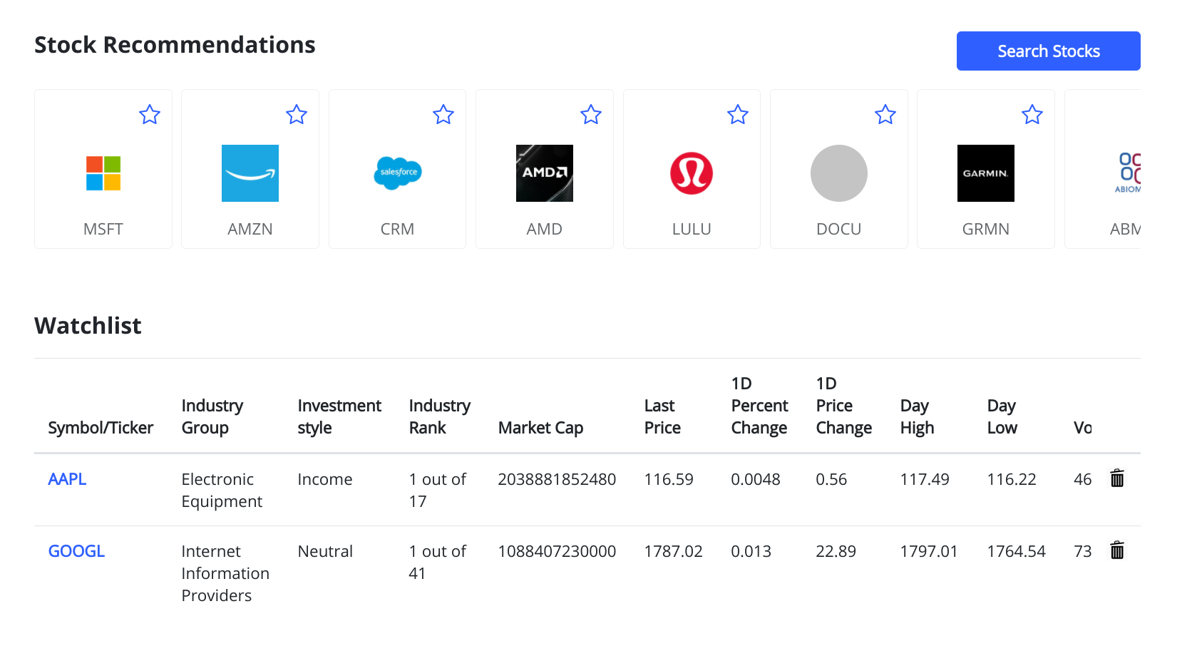Click the Symbol/Ticker column header
This screenshot has height=651, width=1197.
101,428
